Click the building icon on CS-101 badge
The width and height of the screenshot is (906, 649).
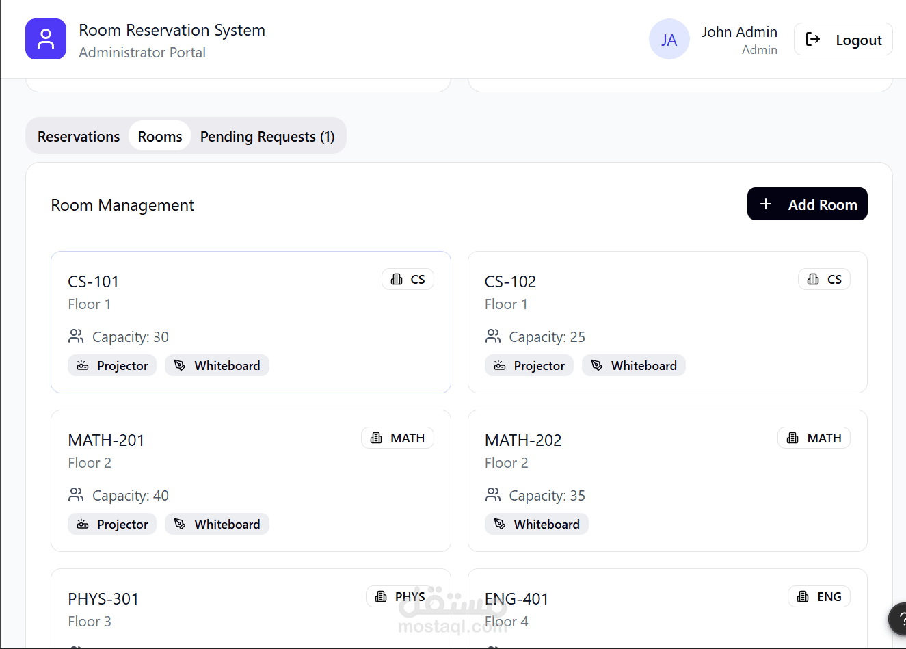[397, 279]
